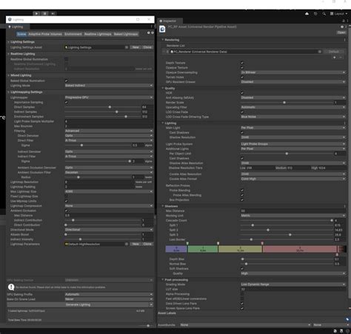
Task: Click the Step frame button in the toolbar
Action: 53,13
